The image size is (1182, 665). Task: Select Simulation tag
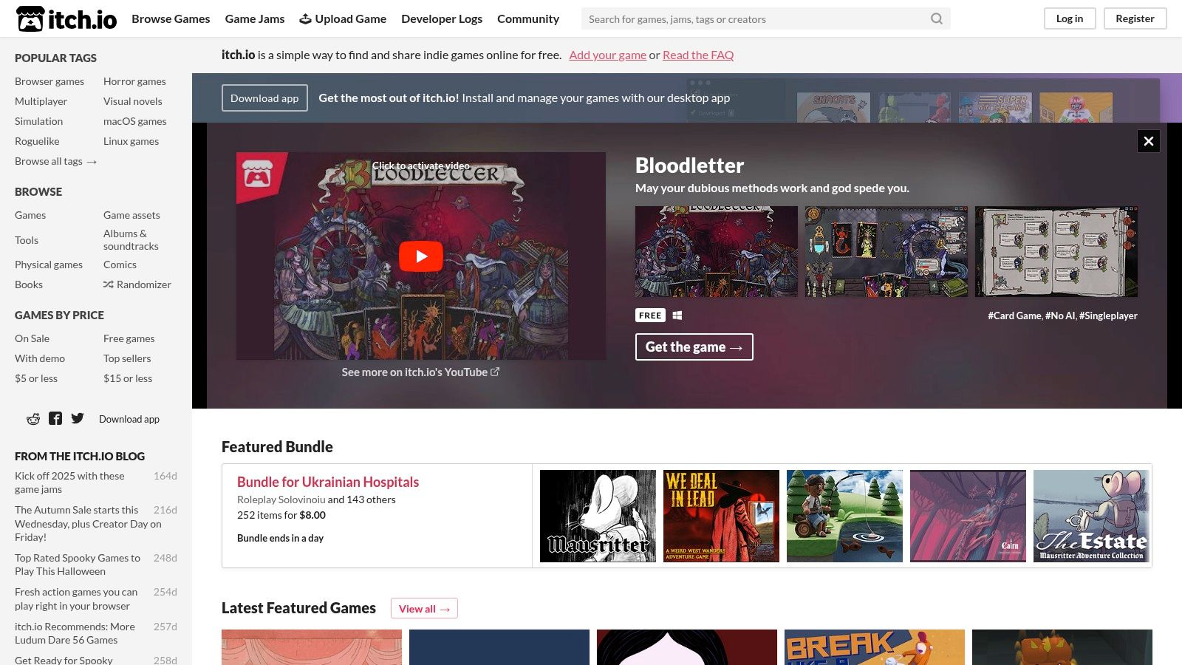[38, 121]
